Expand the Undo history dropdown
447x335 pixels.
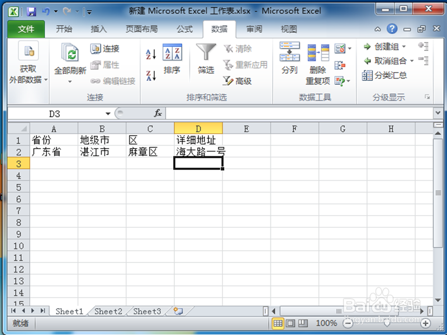pos(56,12)
